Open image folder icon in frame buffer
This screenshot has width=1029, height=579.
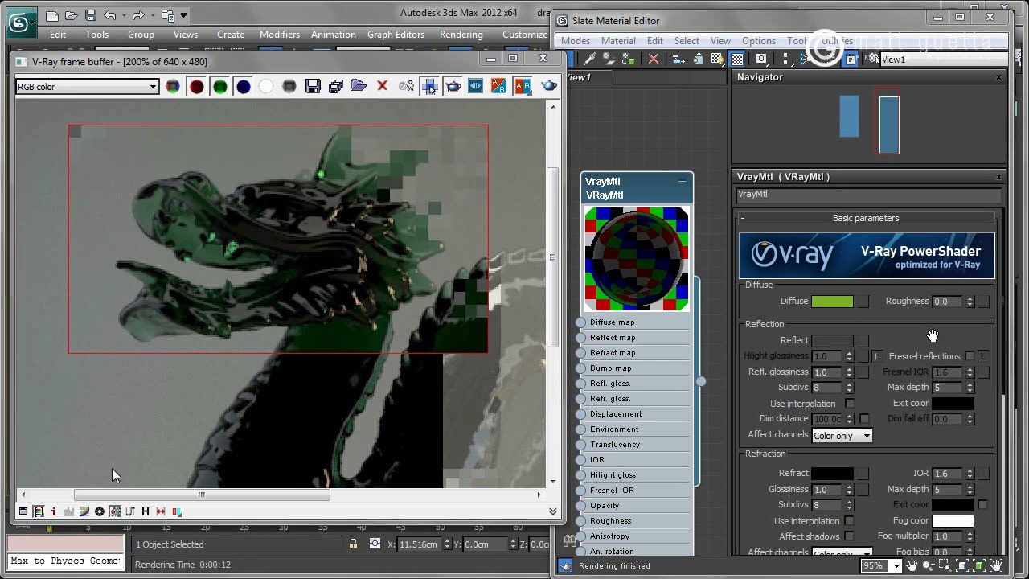click(x=359, y=87)
